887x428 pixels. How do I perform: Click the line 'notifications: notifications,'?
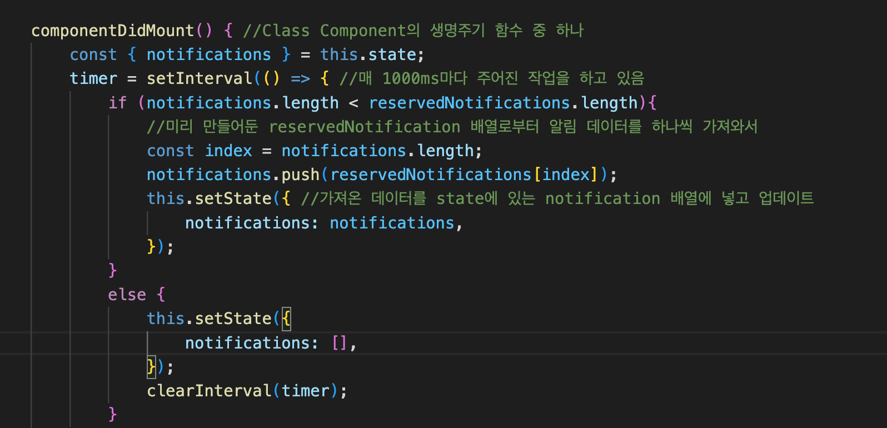point(324,223)
